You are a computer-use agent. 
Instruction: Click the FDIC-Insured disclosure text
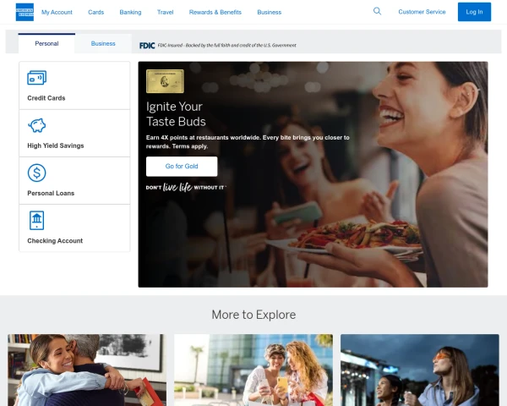(x=226, y=46)
